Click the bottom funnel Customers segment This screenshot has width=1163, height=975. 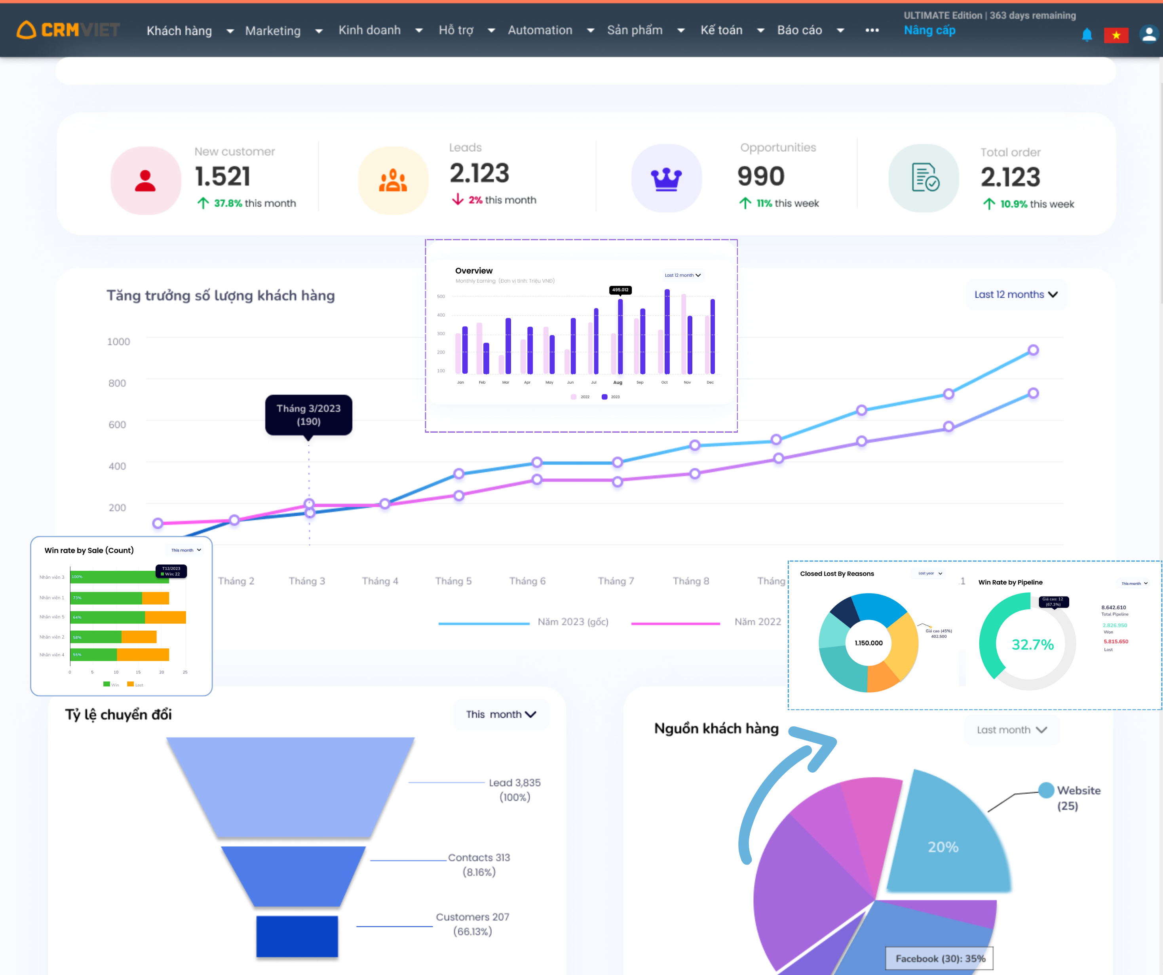pyautogui.click(x=297, y=936)
